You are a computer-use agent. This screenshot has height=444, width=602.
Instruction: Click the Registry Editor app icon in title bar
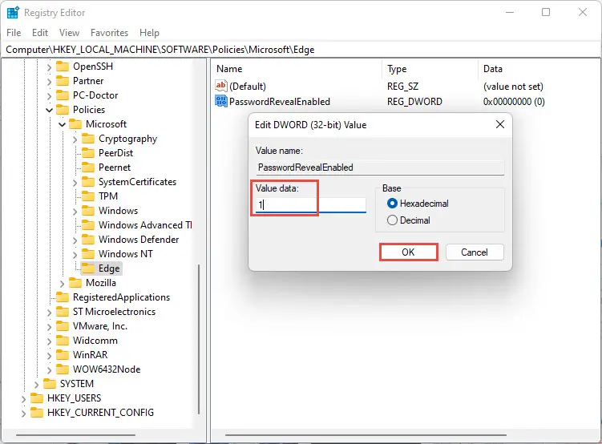(x=13, y=13)
